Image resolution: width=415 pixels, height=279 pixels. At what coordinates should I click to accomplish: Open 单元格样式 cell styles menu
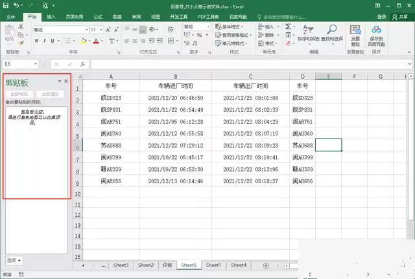[x=231, y=43]
